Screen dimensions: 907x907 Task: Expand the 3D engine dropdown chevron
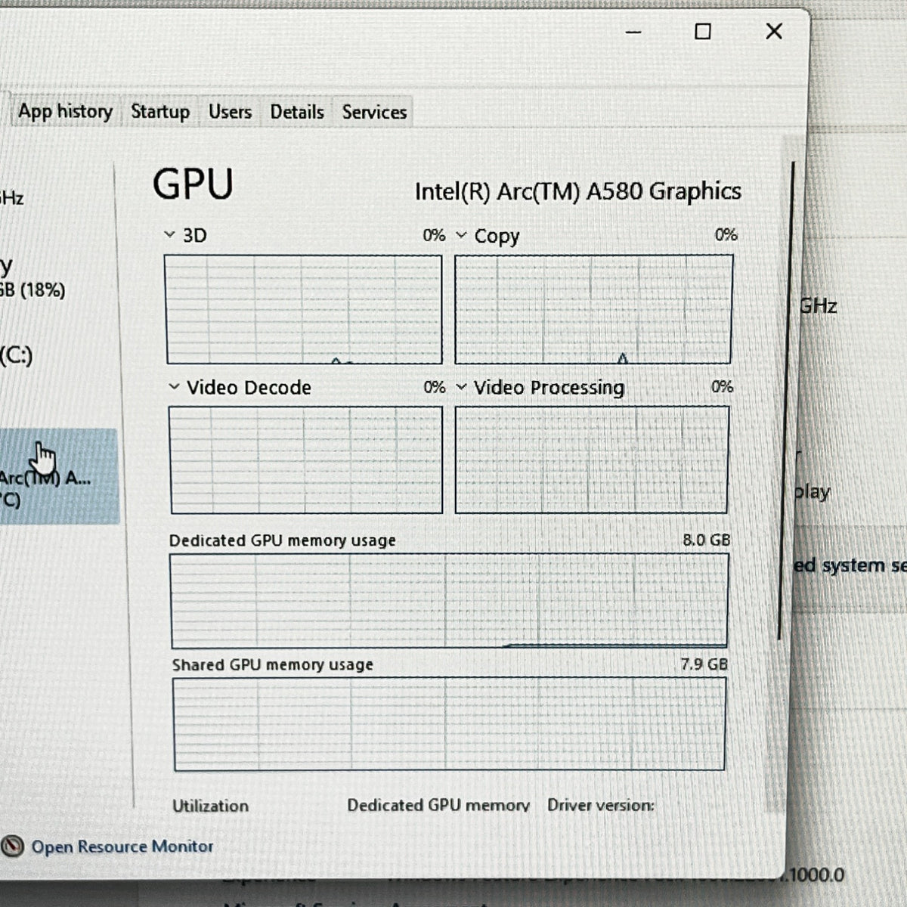[x=169, y=235]
